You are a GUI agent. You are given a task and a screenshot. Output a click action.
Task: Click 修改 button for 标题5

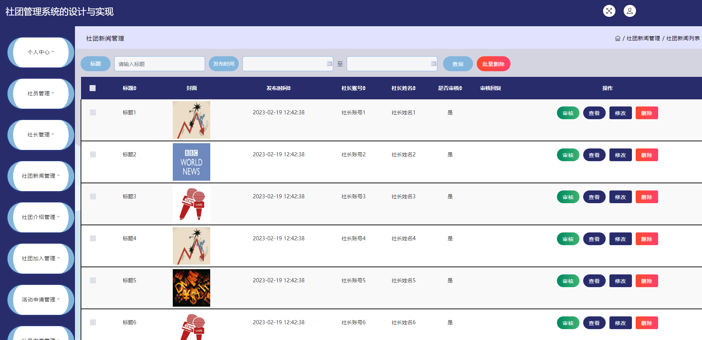(621, 281)
